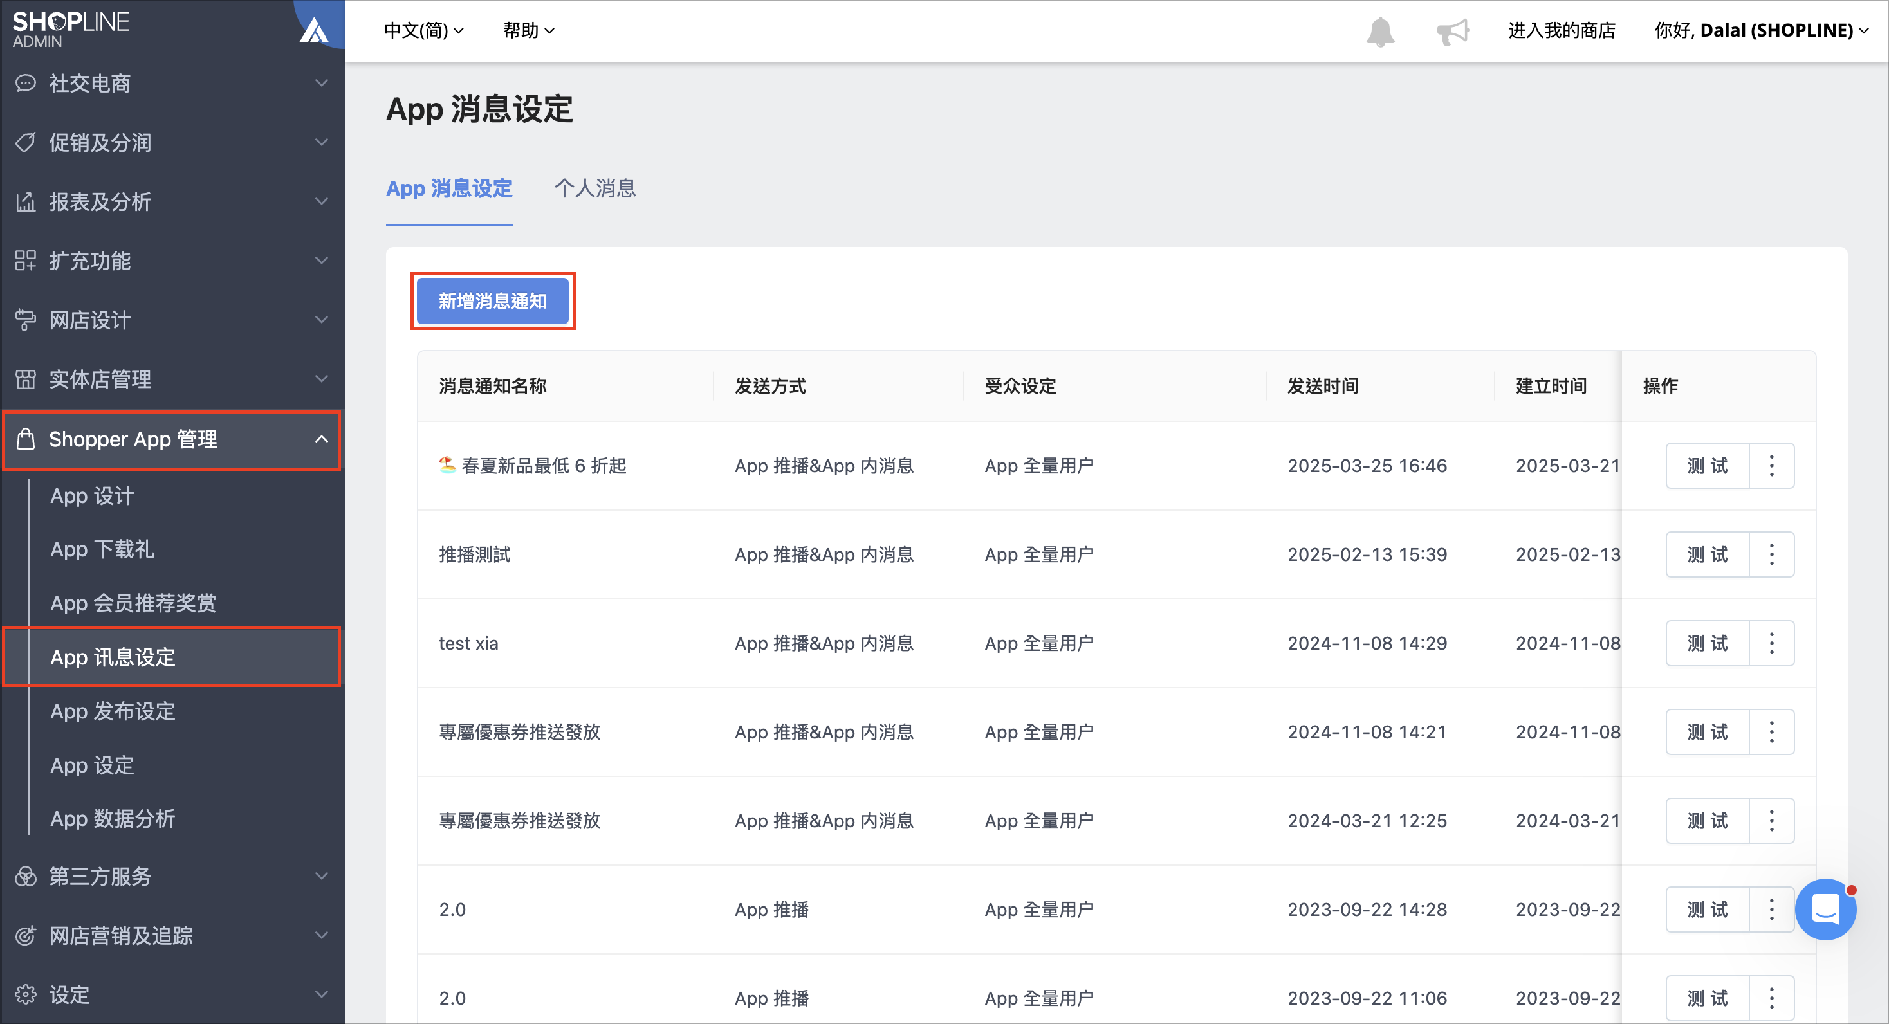
Task: Click the store design paint roller icon
Action: [x=26, y=320]
